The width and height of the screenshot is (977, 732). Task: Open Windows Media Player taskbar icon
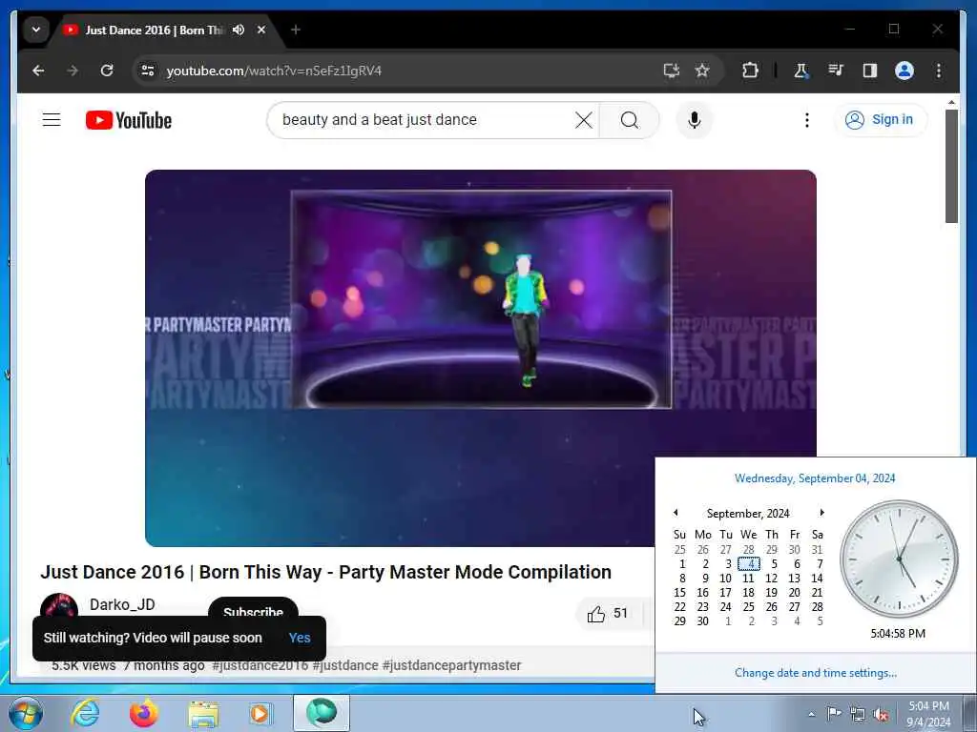(x=260, y=713)
